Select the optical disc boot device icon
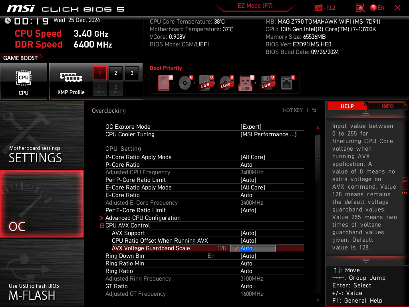Image resolution: width=409 pixels, height=307 pixels. 185,83
